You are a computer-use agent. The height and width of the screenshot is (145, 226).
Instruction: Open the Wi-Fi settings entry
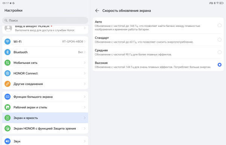click(x=45, y=42)
